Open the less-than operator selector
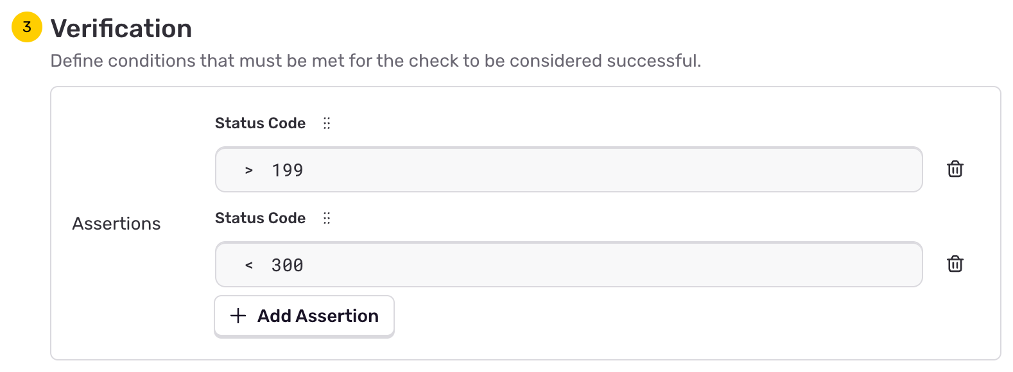Image resolution: width=1013 pixels, height=372 pixels. 249,264
